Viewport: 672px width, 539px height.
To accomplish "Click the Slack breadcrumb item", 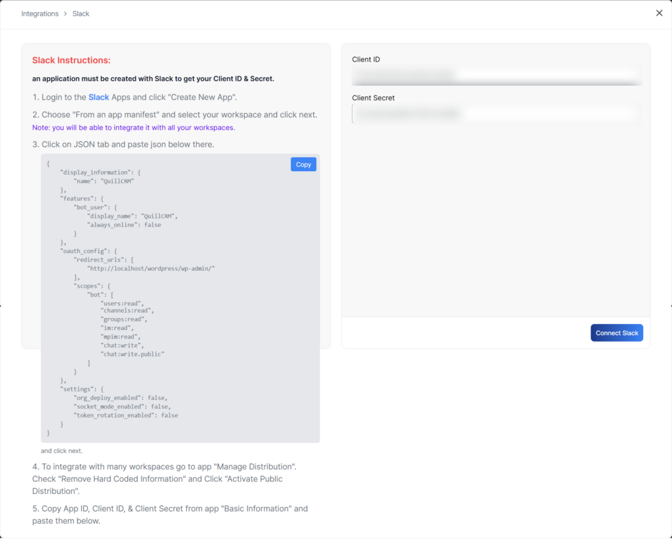I will [81, 14].
